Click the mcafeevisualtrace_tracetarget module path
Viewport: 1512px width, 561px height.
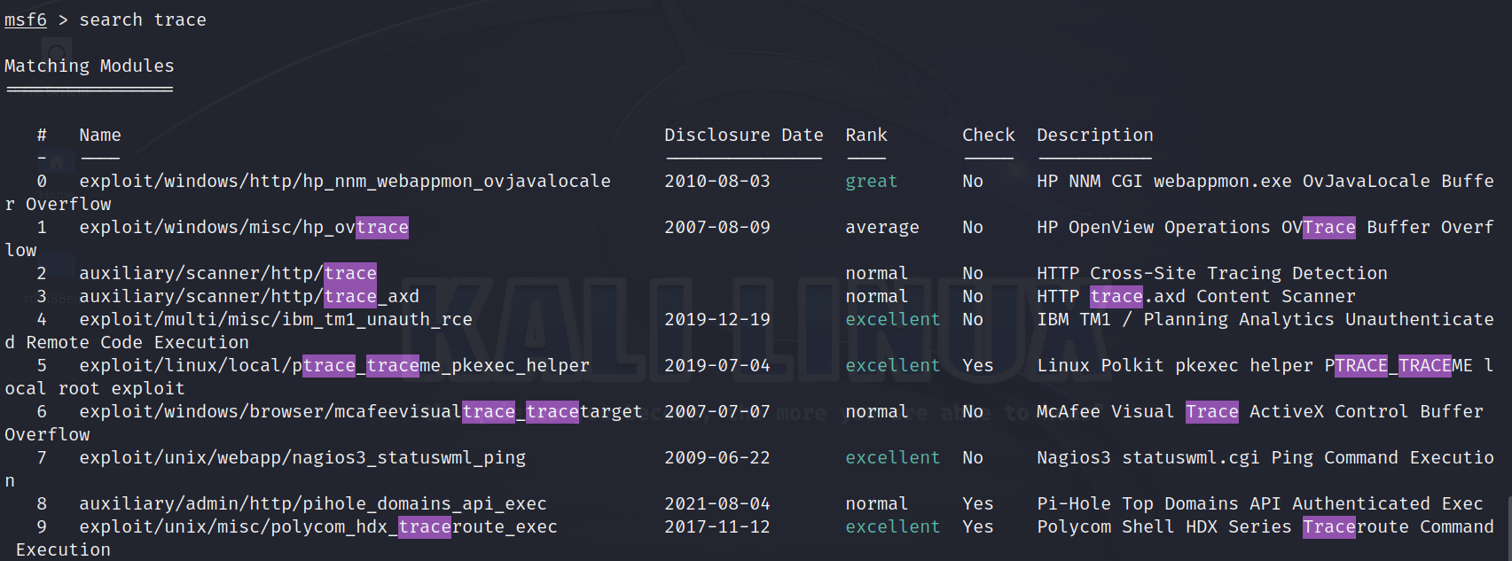coord(360,411)
